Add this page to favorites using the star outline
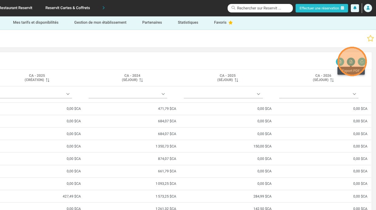Viewport: 376px width, 210px height. (370, 38)
